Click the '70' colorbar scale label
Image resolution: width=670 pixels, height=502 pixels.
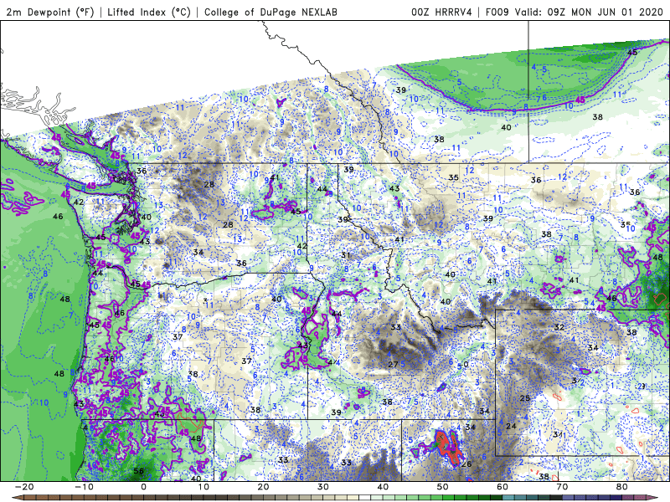click(562, 487)
